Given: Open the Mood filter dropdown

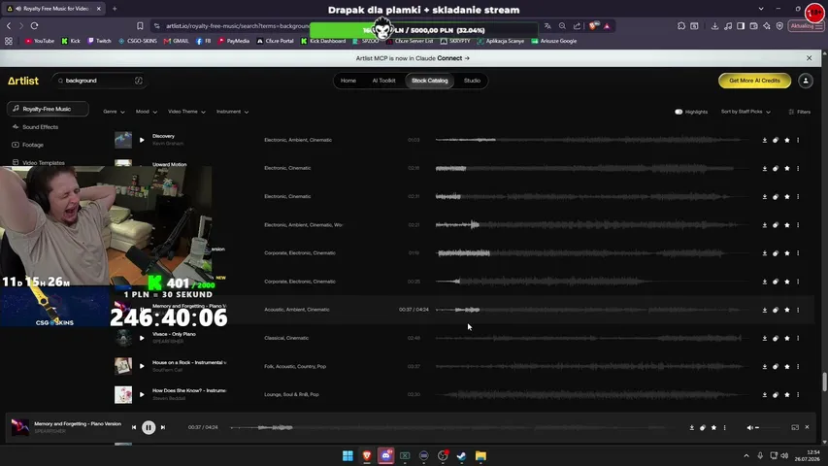Looking at the screenshot, I should coord(147,112).
